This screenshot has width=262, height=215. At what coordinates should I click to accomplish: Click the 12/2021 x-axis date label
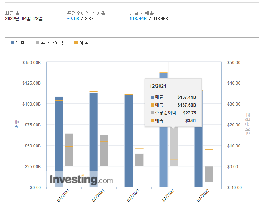tap(168, 196)
